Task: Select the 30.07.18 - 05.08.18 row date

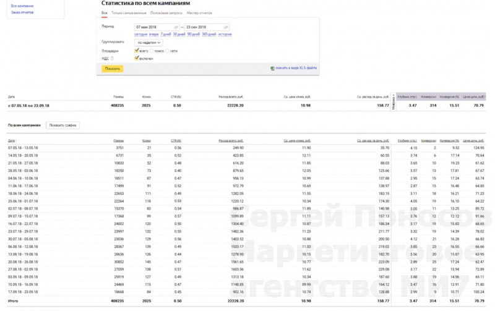Action: [x=23, y=239]
